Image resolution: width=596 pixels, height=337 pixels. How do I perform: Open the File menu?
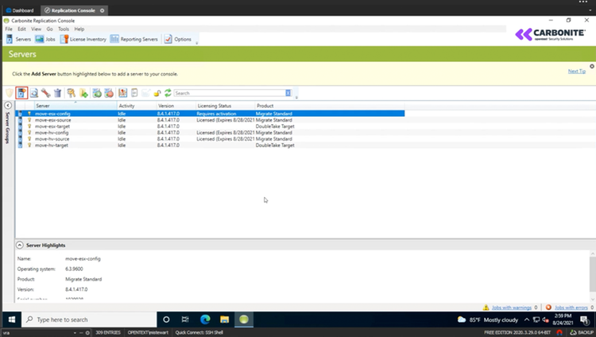9,29
